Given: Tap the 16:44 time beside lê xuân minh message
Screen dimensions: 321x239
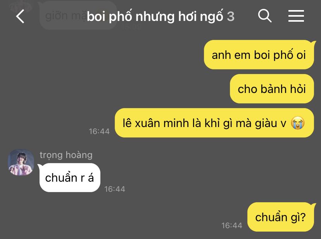Looking at the screenshot, I should [99, 131].
